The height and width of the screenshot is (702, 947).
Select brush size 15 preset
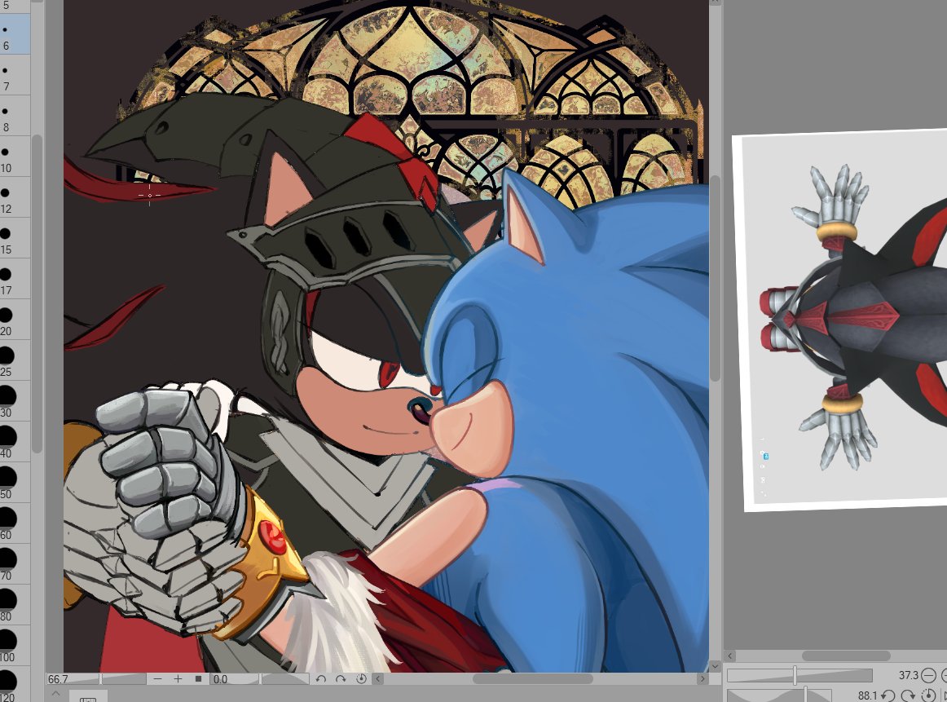click(15, 237)
